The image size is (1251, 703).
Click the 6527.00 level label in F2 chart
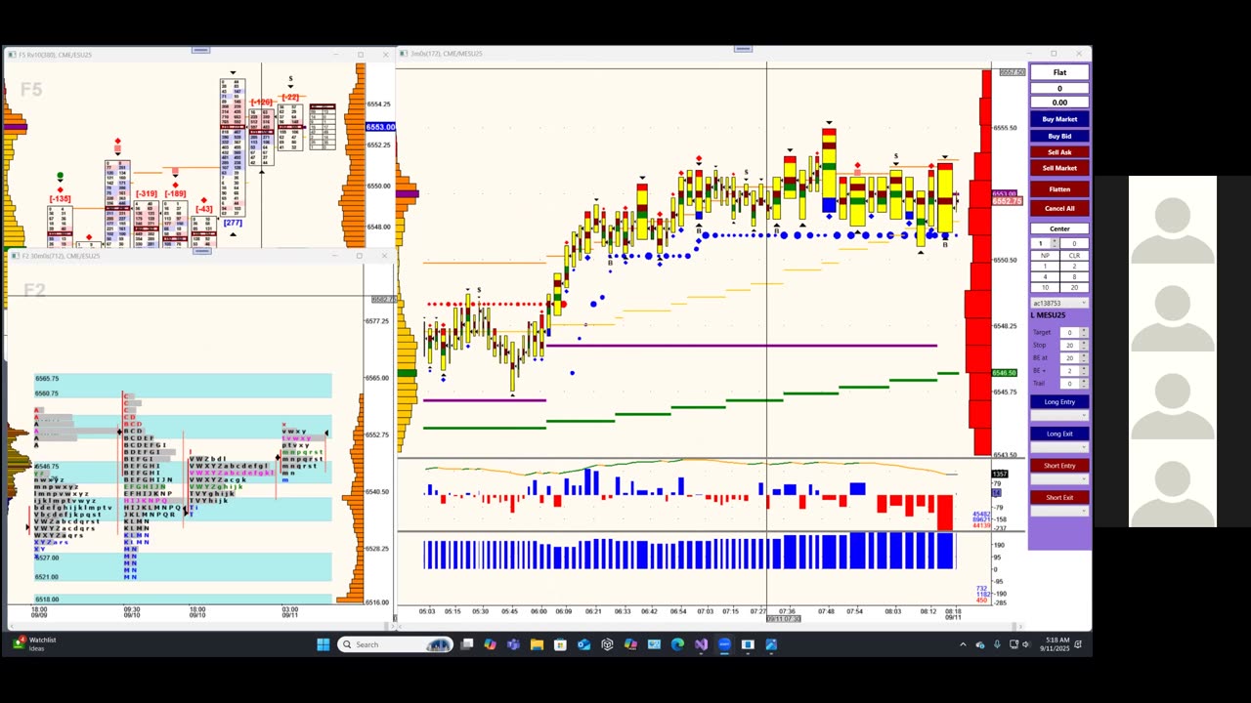pyautogui.click(x=47, y=558)
